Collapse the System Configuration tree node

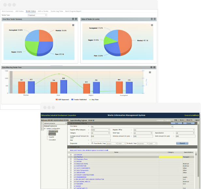[44, 128]
